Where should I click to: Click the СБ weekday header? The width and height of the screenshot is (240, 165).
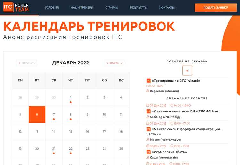[x=104, y=80]
